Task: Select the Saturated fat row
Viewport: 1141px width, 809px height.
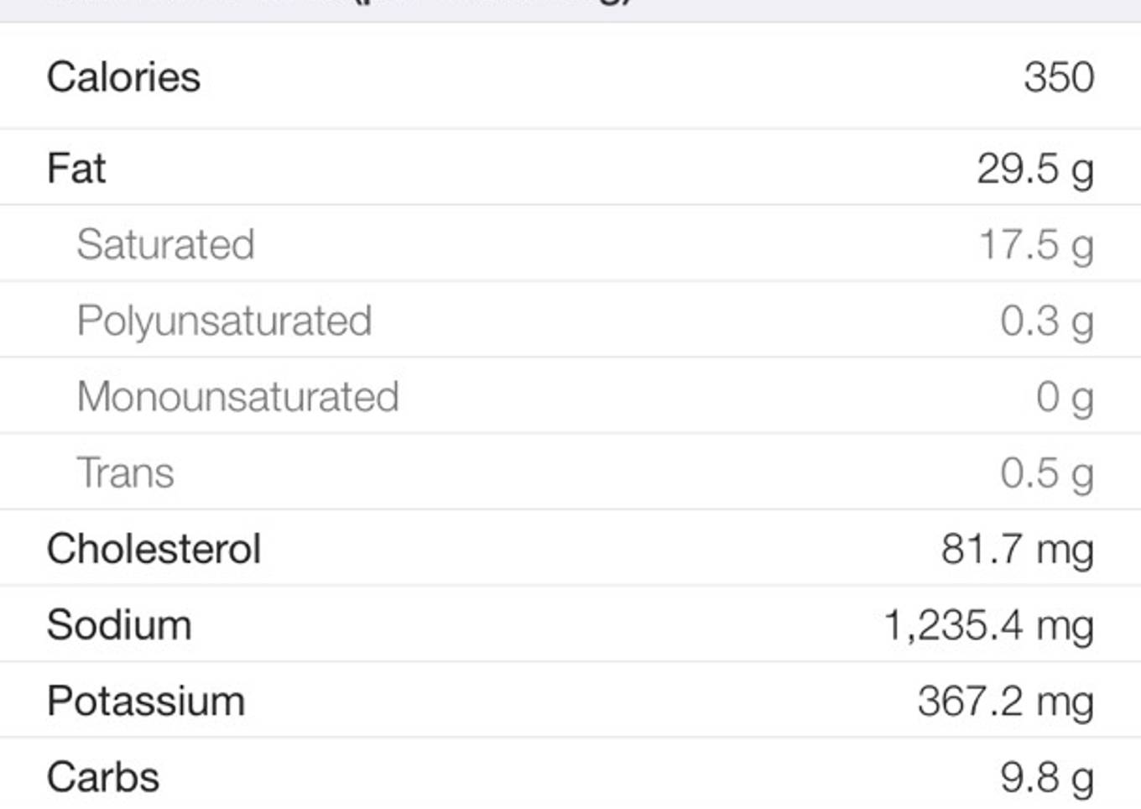Action: [570, 244]
